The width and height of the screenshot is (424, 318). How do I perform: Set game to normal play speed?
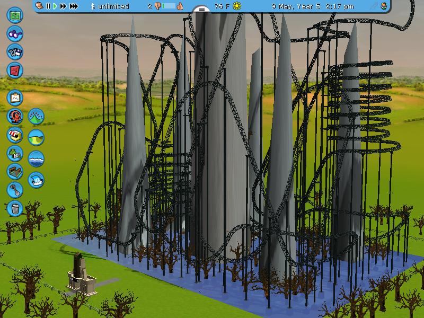click(55, 6)
